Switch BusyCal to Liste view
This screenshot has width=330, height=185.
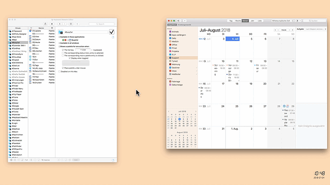pos(260,21)
